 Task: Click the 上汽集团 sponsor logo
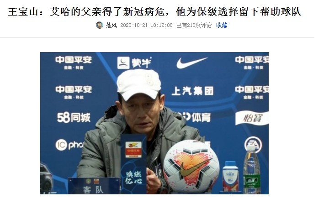pyautogui.click(x=192, y=91)
